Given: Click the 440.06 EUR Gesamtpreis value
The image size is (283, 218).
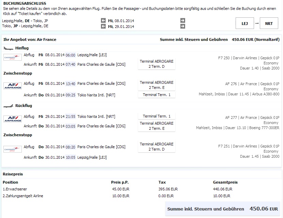Looking at the screenshot, I should point(223,189).
